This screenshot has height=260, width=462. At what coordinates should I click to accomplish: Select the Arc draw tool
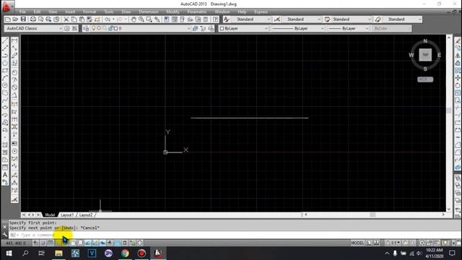[5, 78]
